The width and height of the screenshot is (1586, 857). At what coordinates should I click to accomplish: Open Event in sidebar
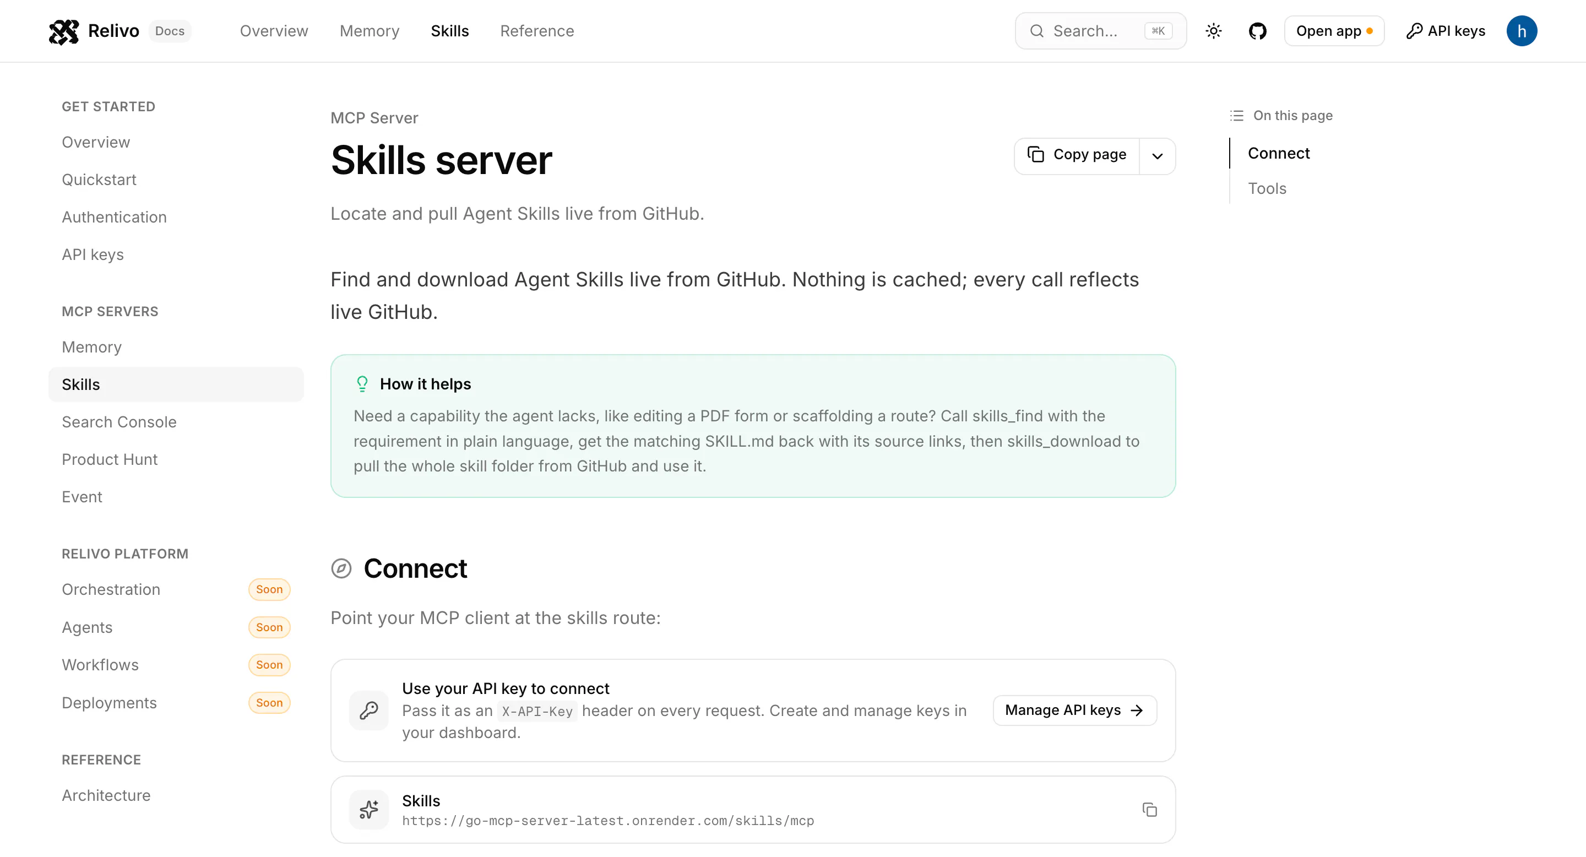176,497
